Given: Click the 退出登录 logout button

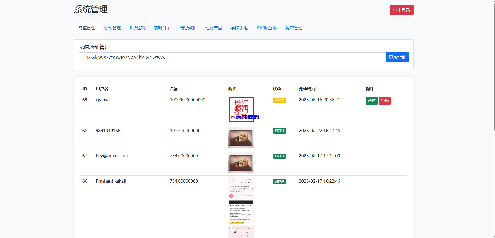Looking at the screenshot, I should tap(401, 10).
